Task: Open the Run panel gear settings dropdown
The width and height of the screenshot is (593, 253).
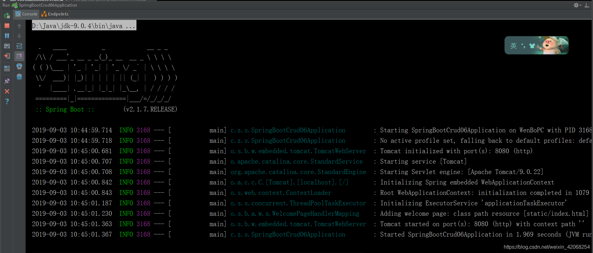Action: 577,5
